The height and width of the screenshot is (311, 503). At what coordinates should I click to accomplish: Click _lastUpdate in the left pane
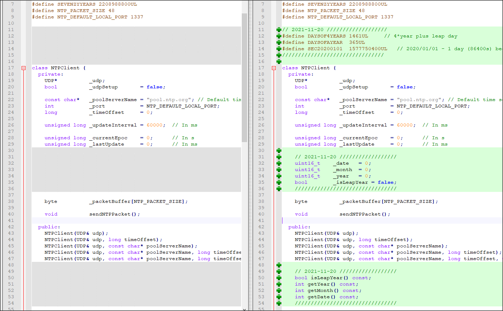pyautogui.click(x=107, y=144)
